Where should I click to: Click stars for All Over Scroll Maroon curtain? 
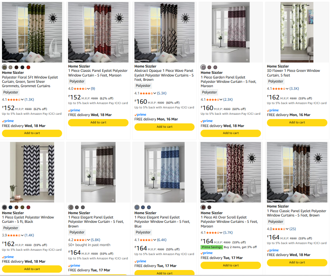click(x=212, y=233)
